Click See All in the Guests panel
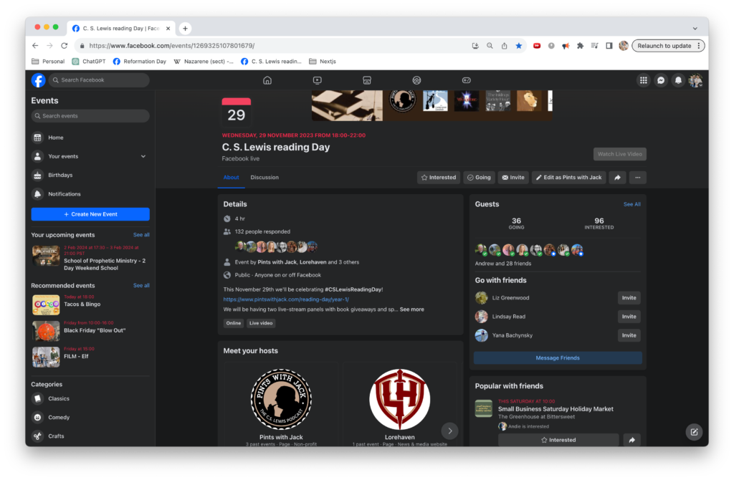Screen dimensions: 734x480 click(x=632, y=204)
